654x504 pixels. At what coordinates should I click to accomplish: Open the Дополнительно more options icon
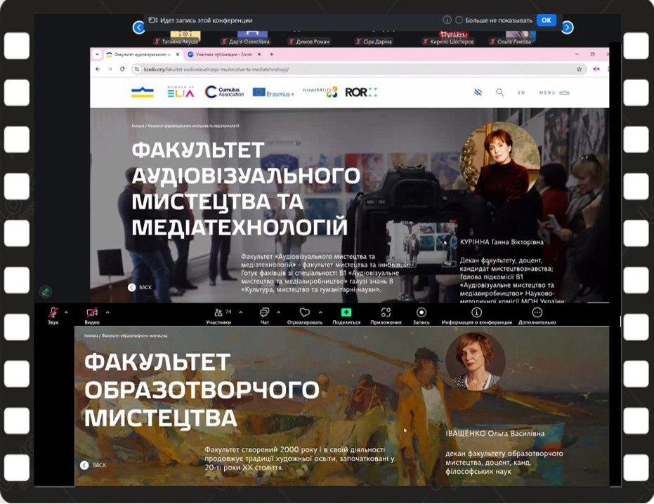pyautogui.click(x=537, y=312)
